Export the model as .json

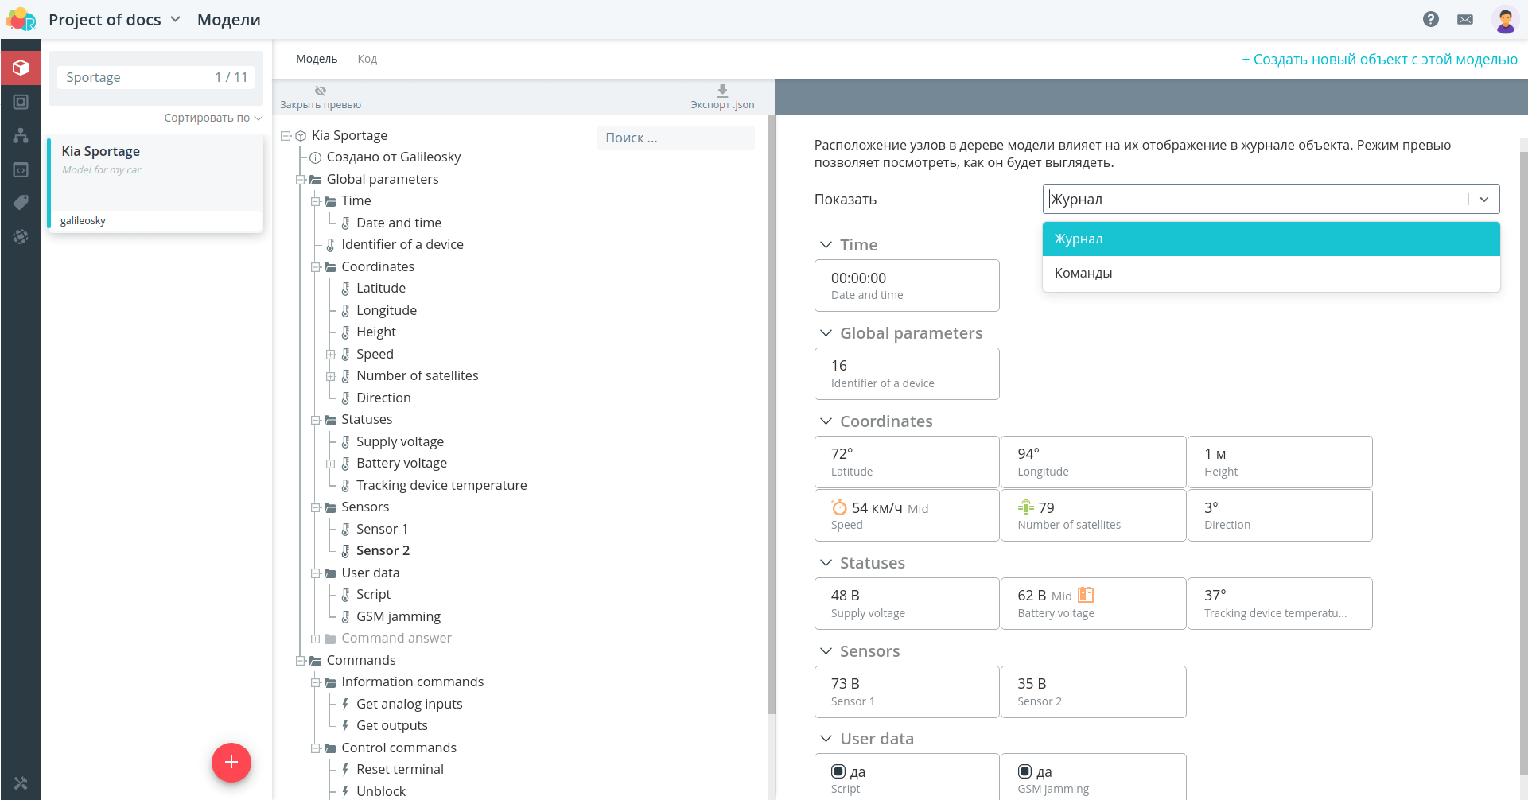pos(722,97)
